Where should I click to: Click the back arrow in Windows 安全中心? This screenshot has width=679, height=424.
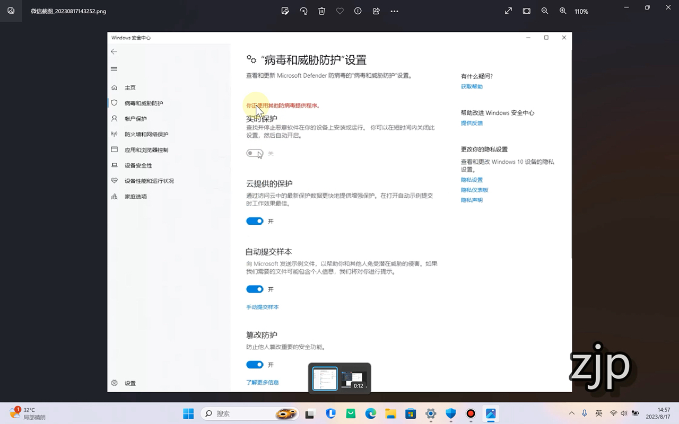coord(114,51)
